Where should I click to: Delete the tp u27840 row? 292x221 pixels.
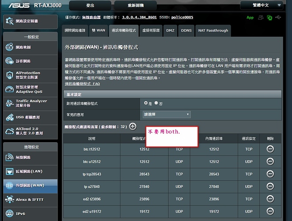tap(270, 186)
